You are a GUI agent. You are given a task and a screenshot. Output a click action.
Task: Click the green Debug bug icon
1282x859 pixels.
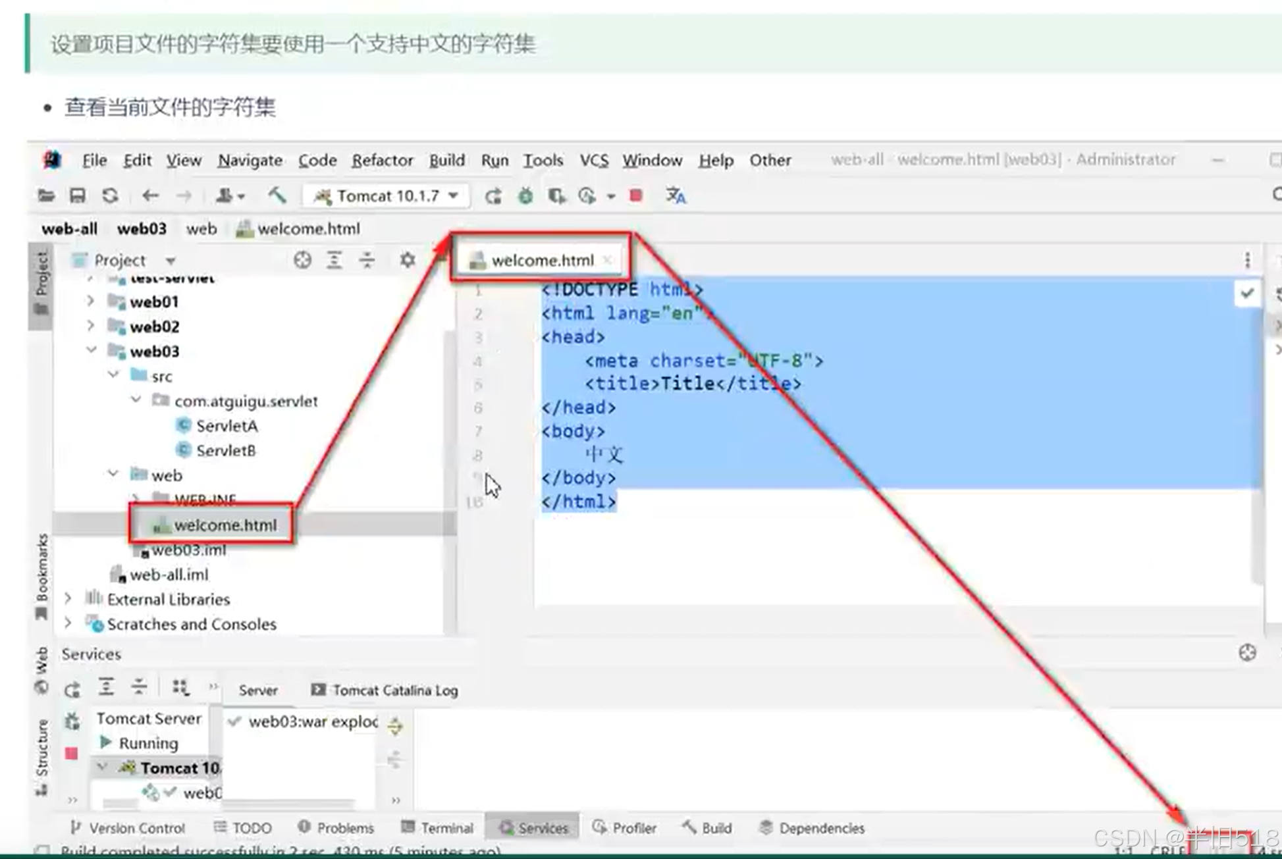(x=525, y=196)
